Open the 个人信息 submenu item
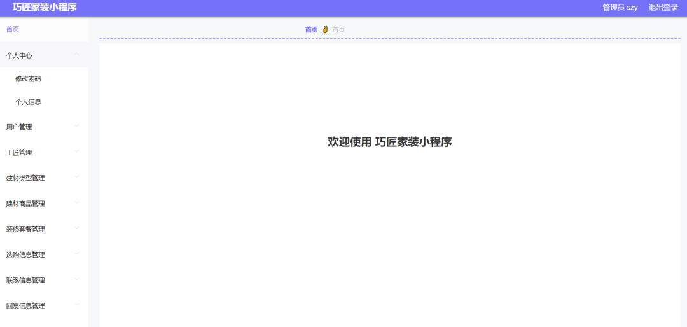The width and height of the screenshot is (687, 327). [x=29, y=102]
